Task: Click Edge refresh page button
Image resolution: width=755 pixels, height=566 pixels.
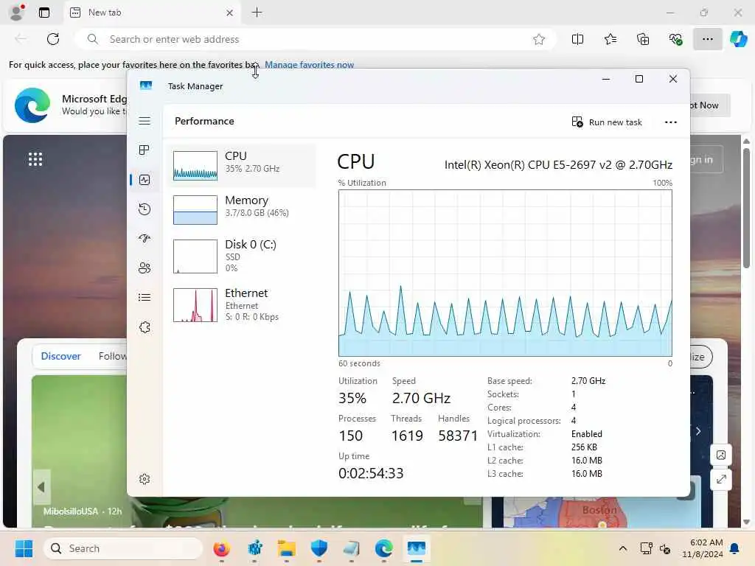Action: click(x=53, y=39)
